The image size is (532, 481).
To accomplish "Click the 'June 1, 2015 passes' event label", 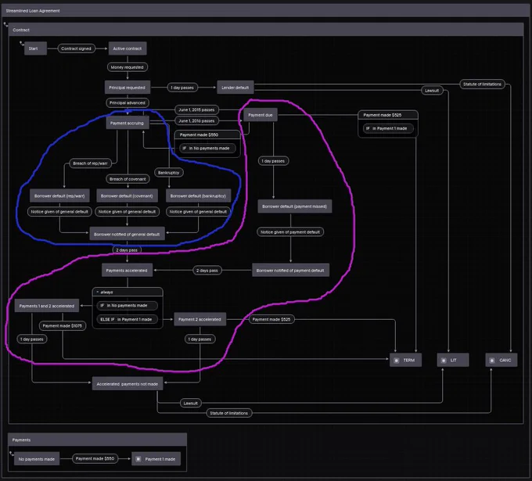I will (x=197, y=109).
